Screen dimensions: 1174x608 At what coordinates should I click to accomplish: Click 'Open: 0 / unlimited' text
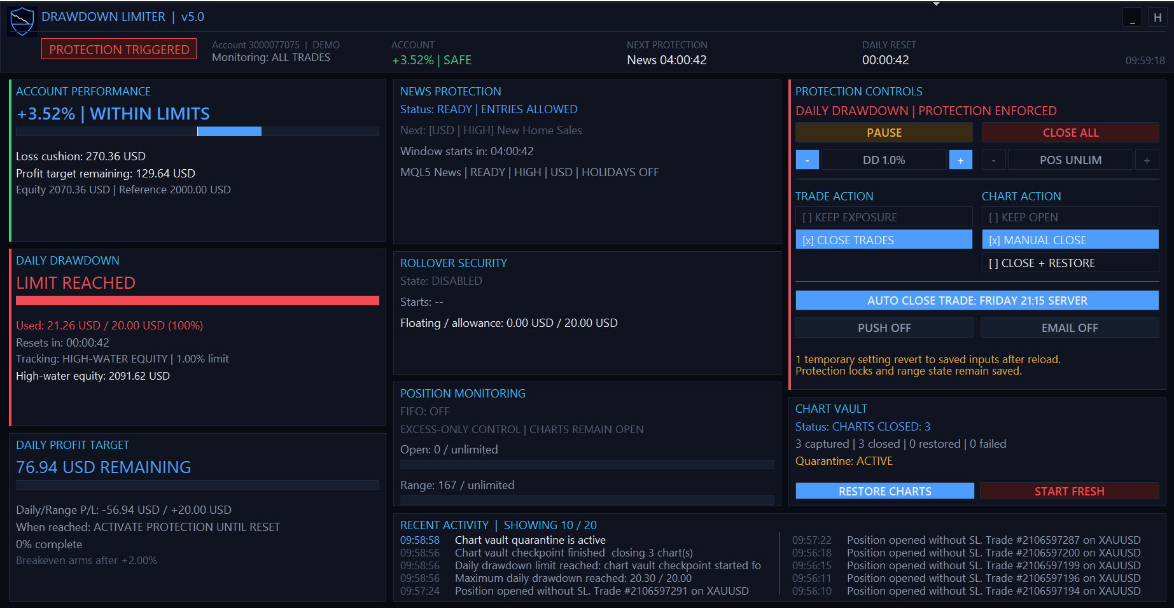[x=449, y=450]
